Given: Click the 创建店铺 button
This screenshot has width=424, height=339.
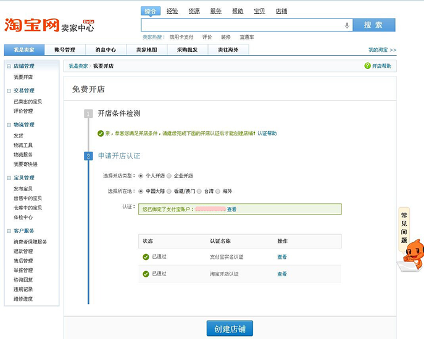Looking at the screenshot, I should coord(230,329).
